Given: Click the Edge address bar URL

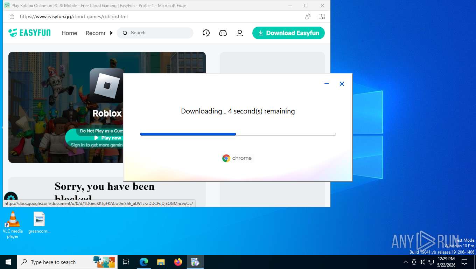Looking at the screenshot, I should (x=73, y=16).
